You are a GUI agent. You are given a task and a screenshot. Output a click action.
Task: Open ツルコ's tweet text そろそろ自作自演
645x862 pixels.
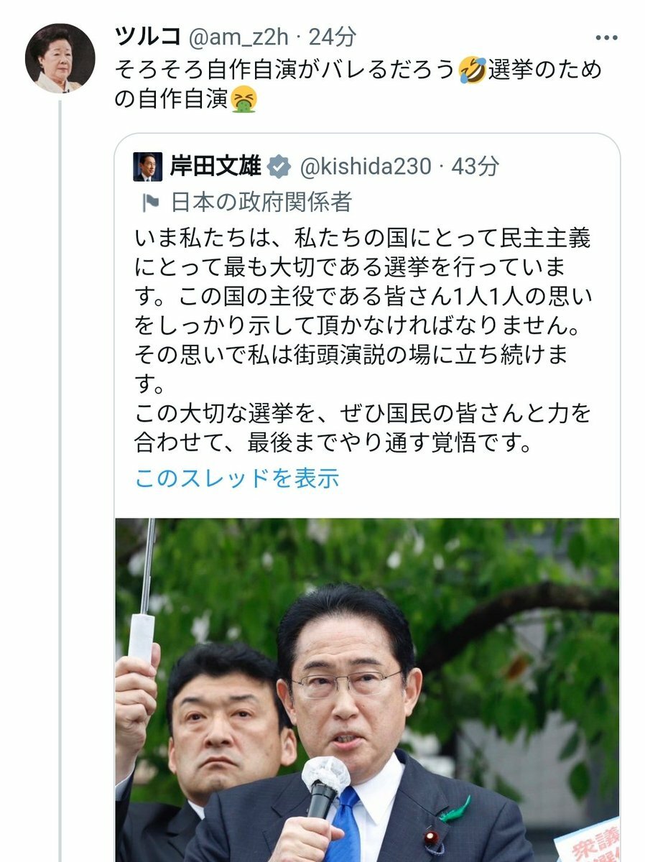(x=358, y=85)
